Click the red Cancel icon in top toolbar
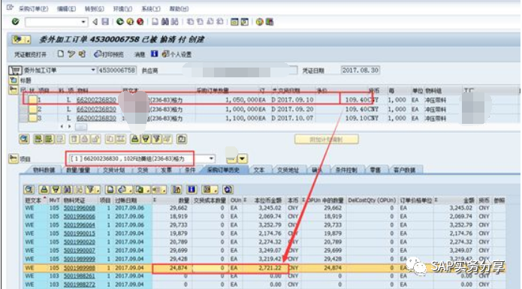The width and height of the screenshot is (522, 289). (140, 22)
